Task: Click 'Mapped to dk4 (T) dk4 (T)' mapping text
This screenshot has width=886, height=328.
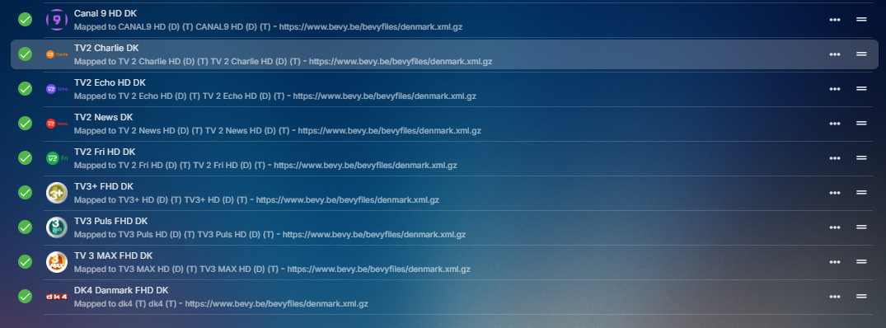Action: (221, 304)
